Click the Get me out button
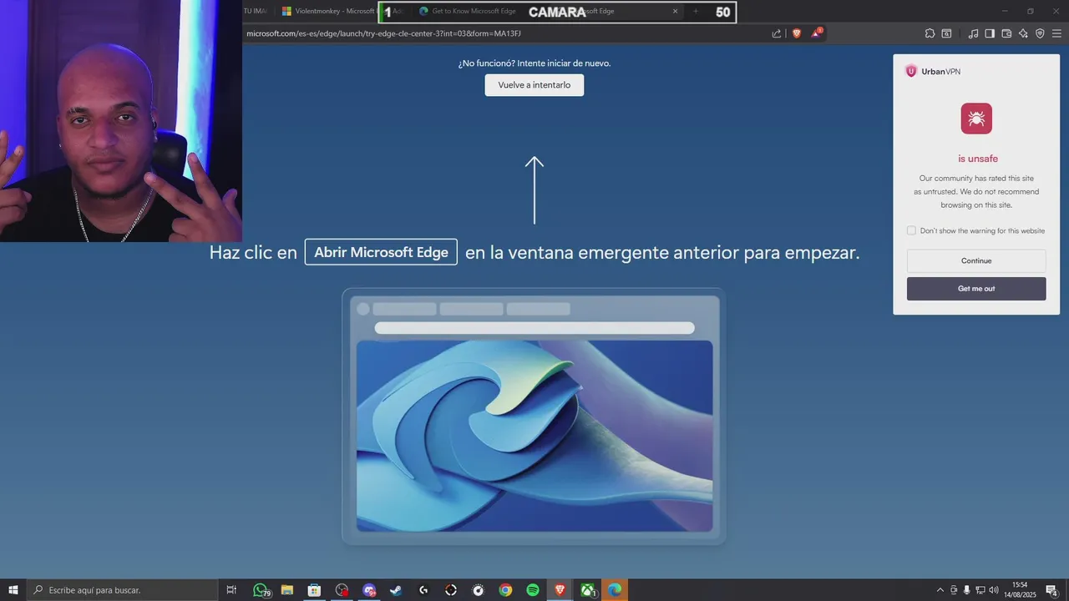Viewport: 1069px width, 601px height. (x=976, y=289)
